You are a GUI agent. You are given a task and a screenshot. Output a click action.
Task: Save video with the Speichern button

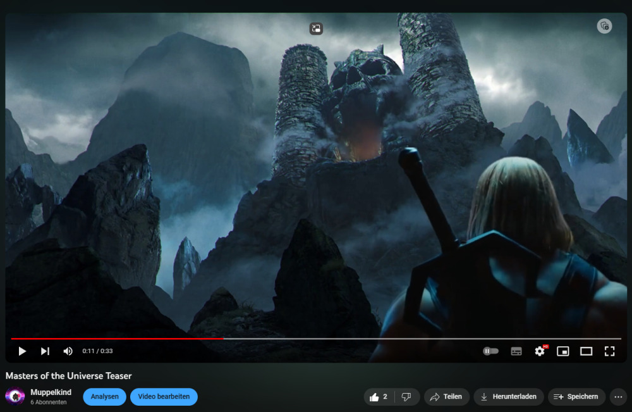[x=576, y=397]
